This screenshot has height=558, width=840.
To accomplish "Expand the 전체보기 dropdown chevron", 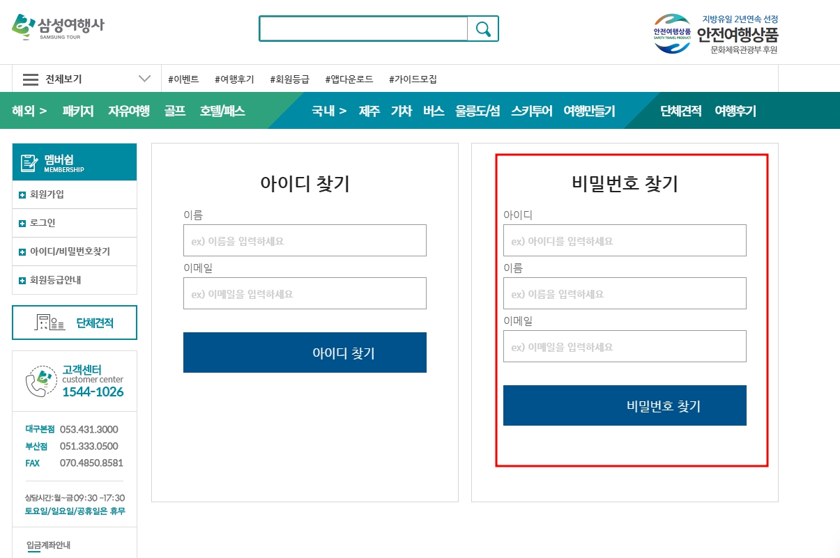I will 145,79.
